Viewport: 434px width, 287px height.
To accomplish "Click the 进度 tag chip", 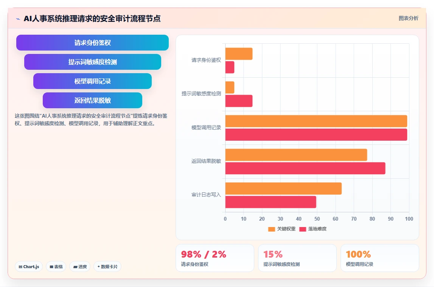I will (x=80, y=267).
